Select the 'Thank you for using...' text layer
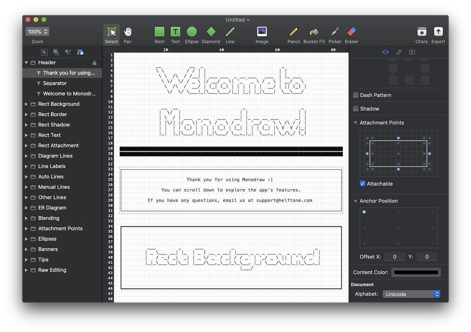The width and height of the screenshot is (471, 332). click(62, 73)
